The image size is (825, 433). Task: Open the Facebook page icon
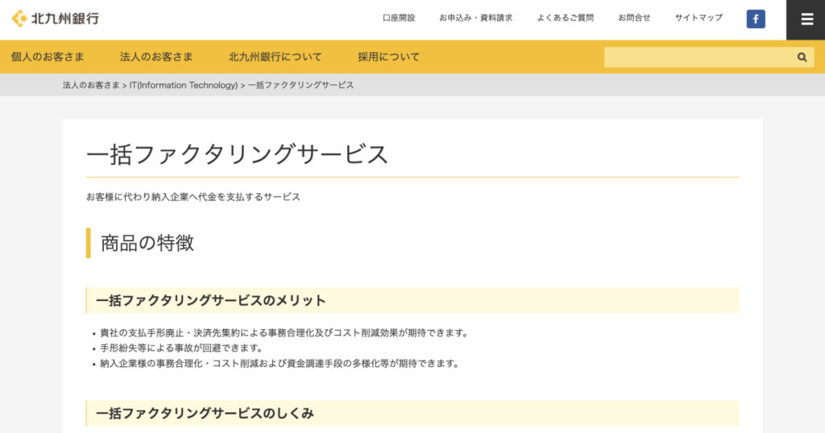pyautogui.click(x=756, y=19)
